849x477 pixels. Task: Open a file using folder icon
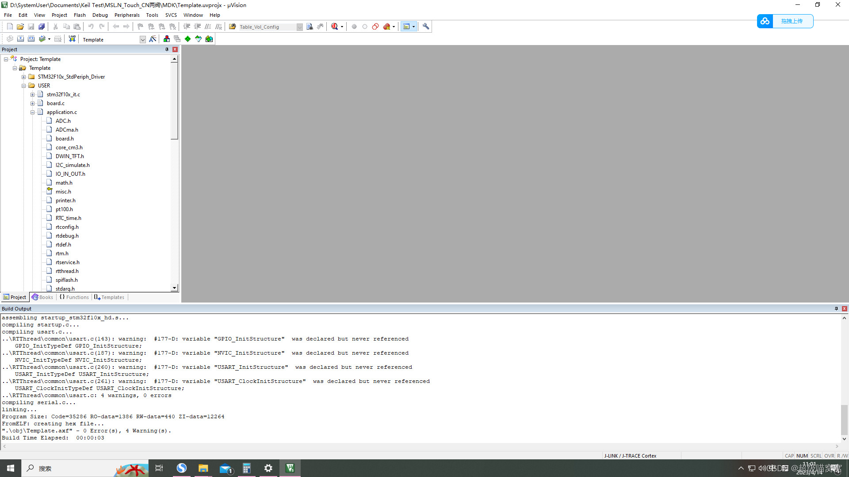click(x=20, y=26)
